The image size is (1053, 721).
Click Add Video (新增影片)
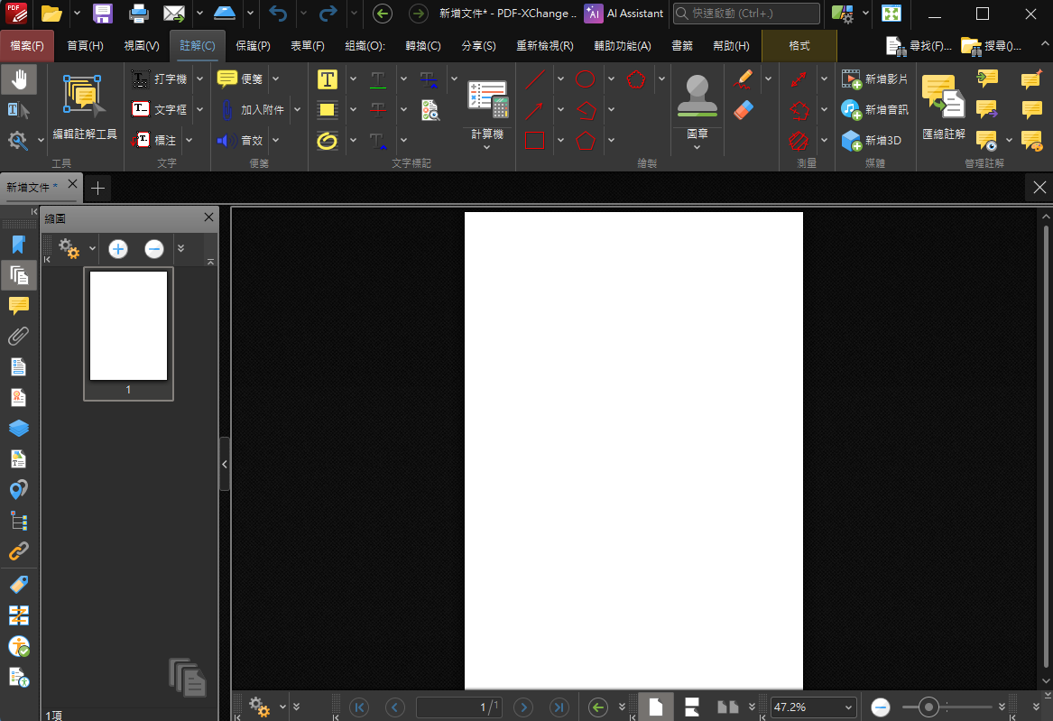pyautogui.click(x=874, y=79)
